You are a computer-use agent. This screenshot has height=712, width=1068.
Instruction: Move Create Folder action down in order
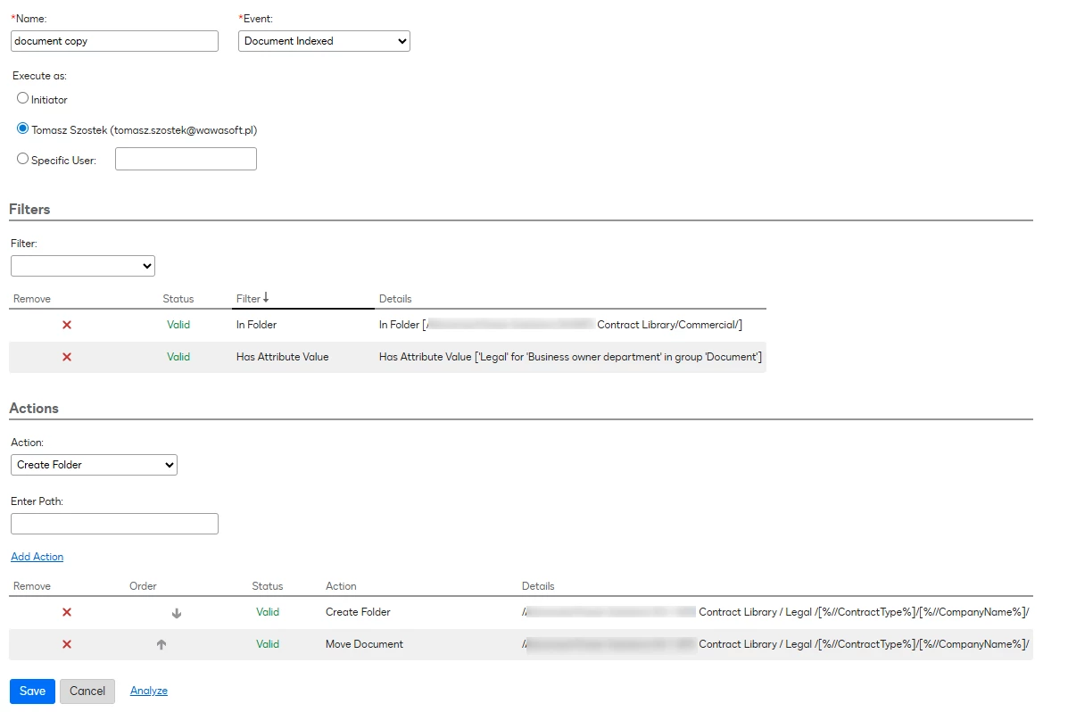177,613
